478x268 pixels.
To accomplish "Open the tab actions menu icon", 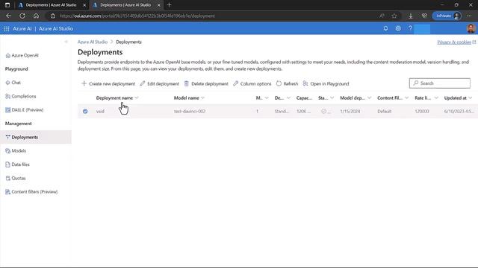I will (x=7, y=5).
